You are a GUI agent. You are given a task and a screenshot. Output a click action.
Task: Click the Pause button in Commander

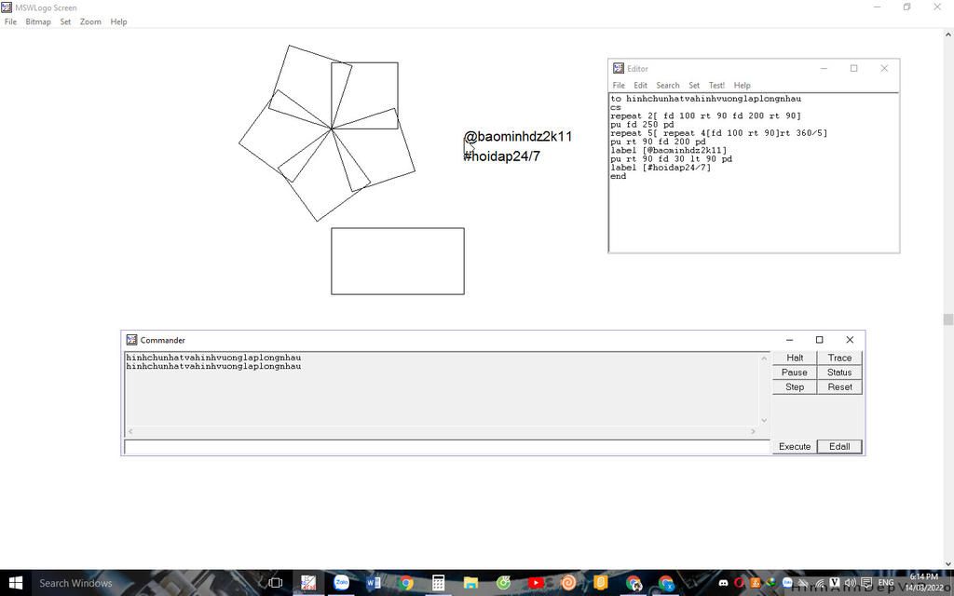tap(795, 372)
